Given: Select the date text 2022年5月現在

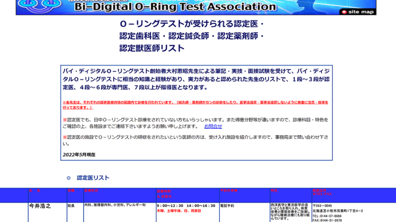Looking at the screenshot, I should 79,155.
